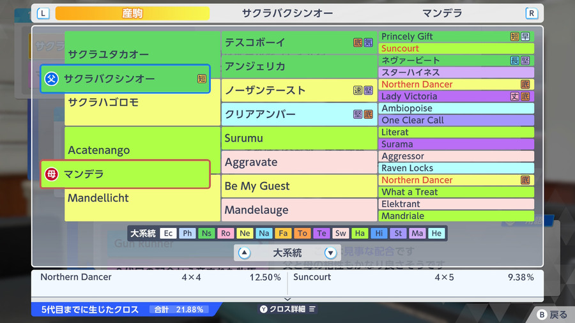
Task: Click the 気 badge on テスコボーイ
Action: point(368,43)
